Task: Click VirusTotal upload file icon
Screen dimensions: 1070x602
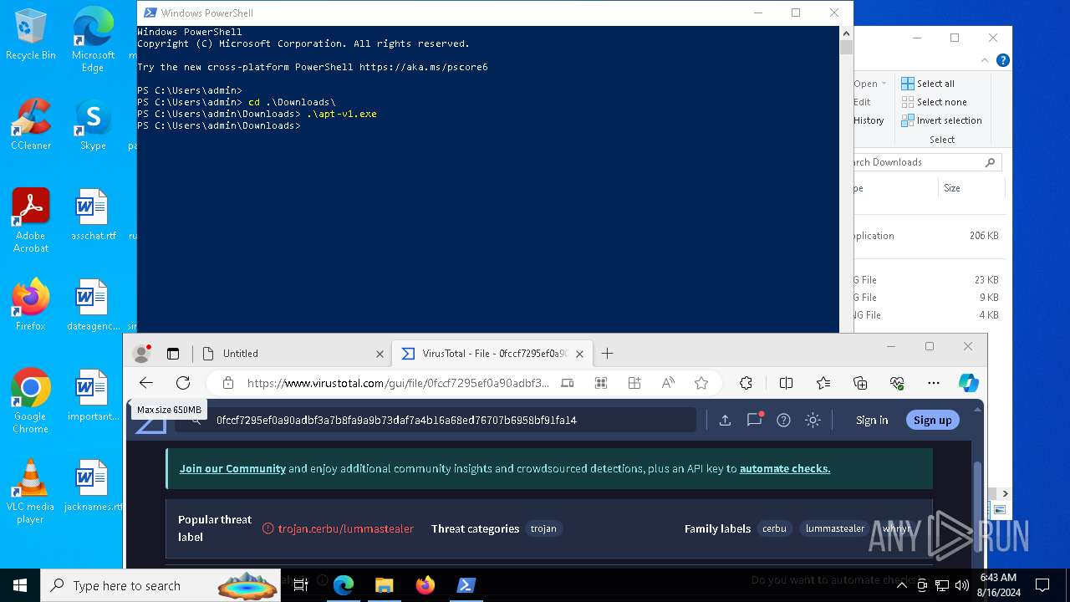Action: coord(725,420)
